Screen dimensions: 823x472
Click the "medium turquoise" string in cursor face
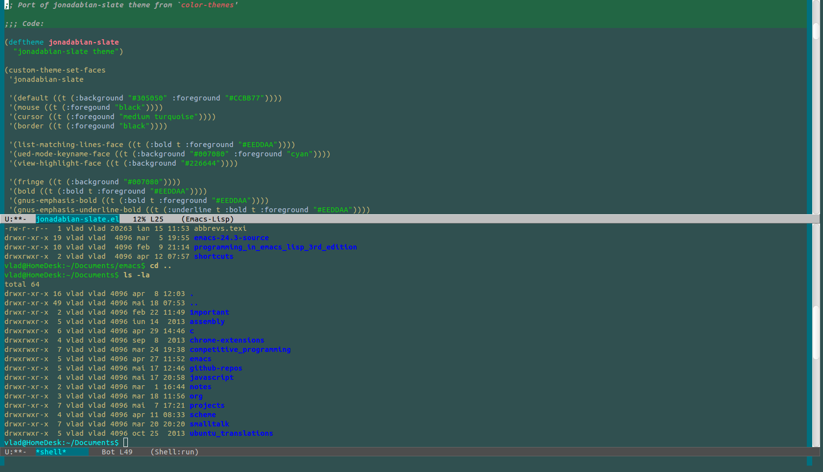[x=159, y=117]
